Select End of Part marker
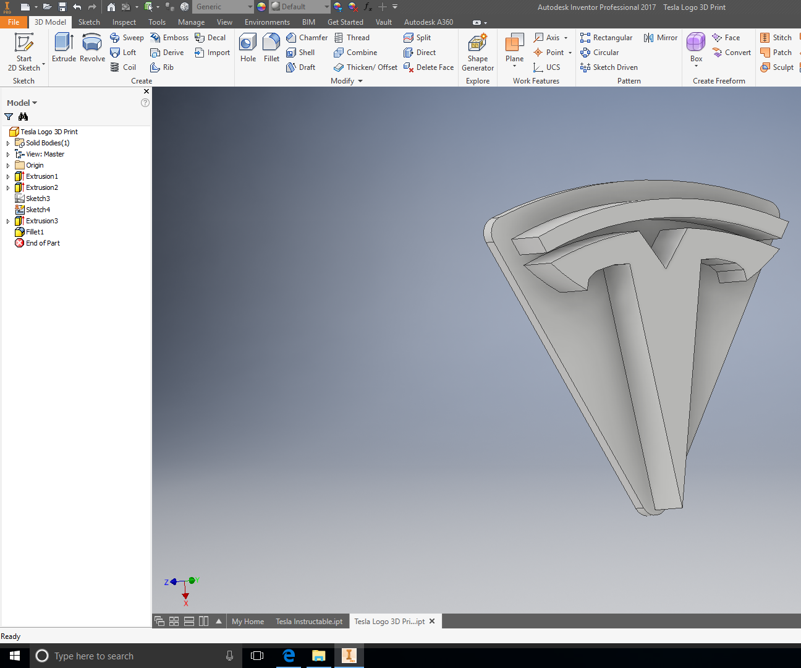The width and height of the screenshot is (801, 668). [37, 243]
